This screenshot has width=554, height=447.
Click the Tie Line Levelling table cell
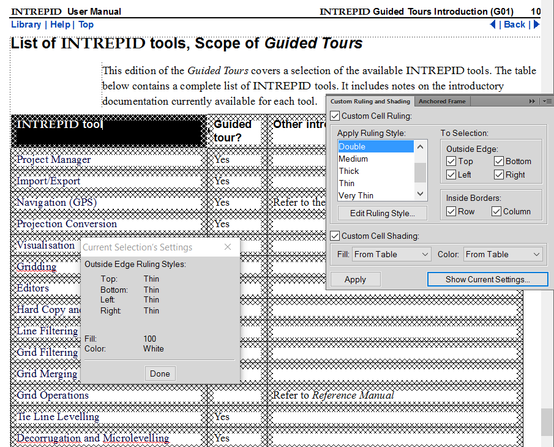click(x=109, y=416)
